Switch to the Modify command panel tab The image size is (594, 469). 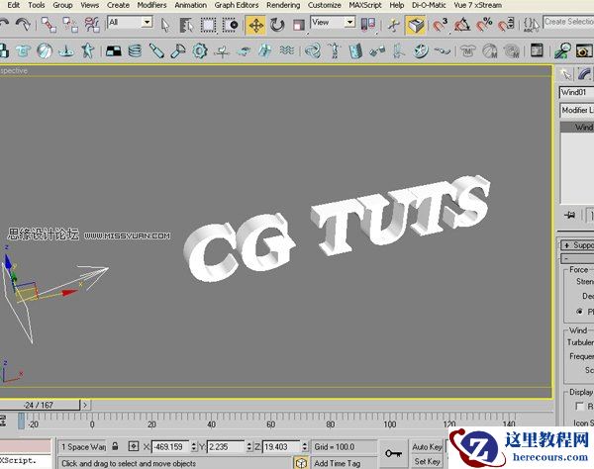[x=584, y=74]
